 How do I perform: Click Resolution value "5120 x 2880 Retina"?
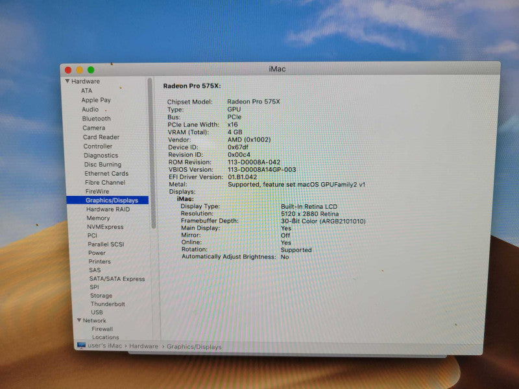310,214
